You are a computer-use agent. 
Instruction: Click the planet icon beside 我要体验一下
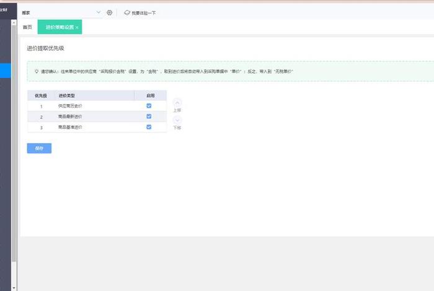coord(127,12)
